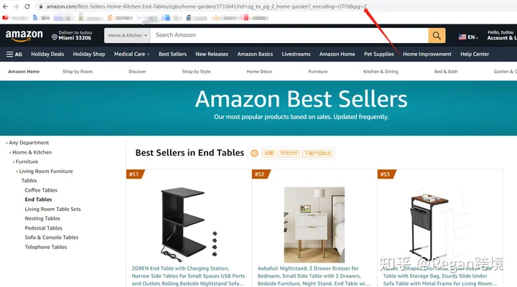Click the orange circular extension icon beside End Tables
The width and height of the screenshot is (517, 287).
point(254,154)
